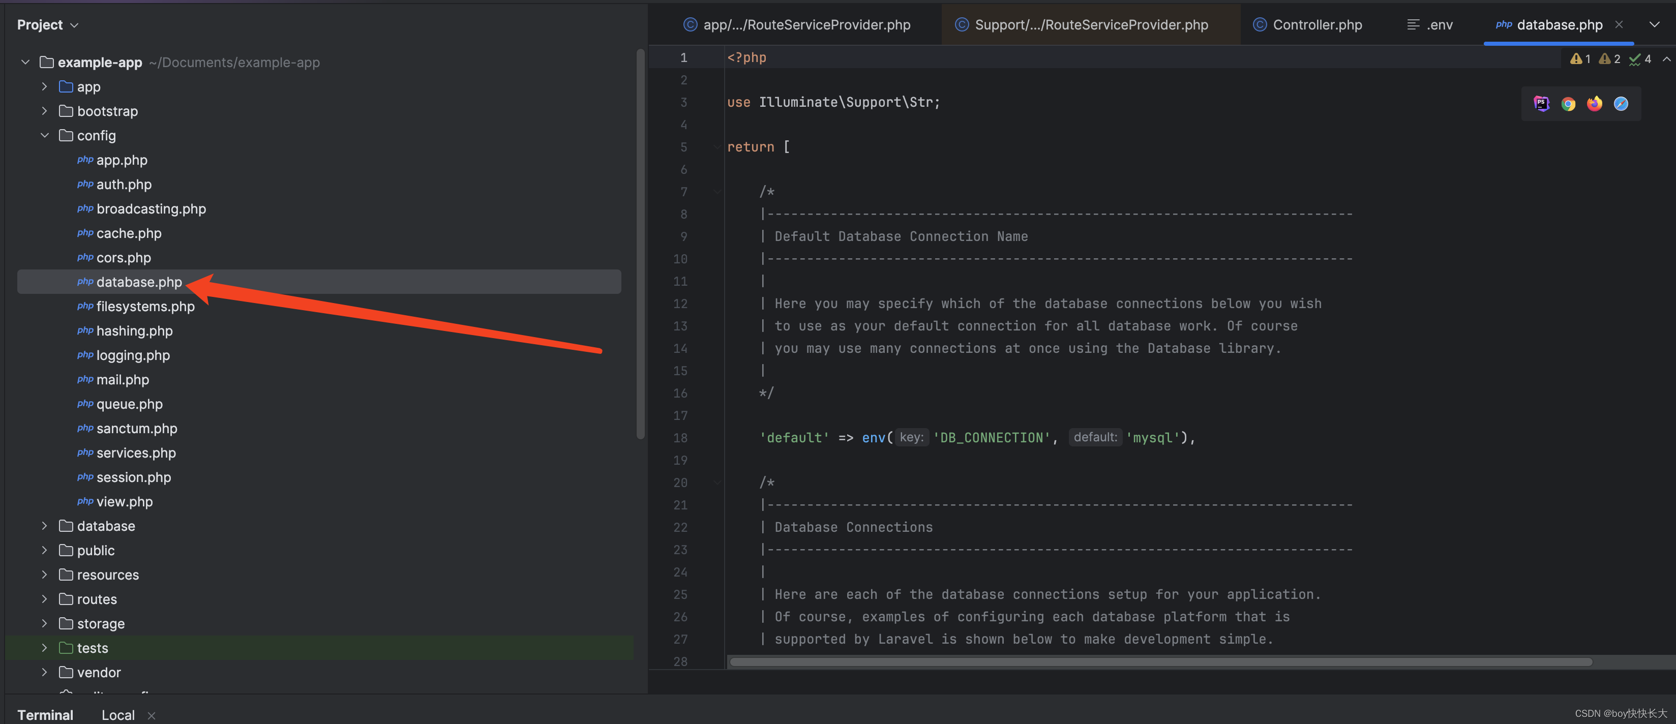Fold the return array at line 5

(x=716, y=147)
